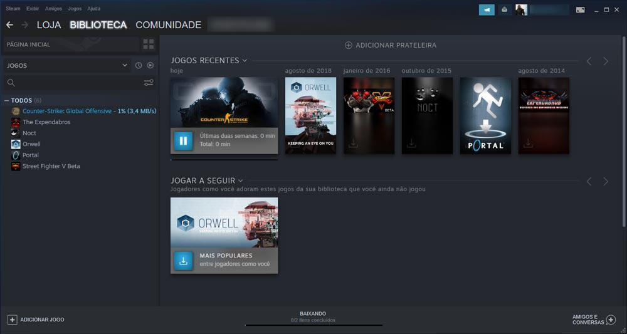Image resolution: width=627 pixels, height=334 pixels.
Task: Click the search magnifier icon
Action: (x=11, y=83)
